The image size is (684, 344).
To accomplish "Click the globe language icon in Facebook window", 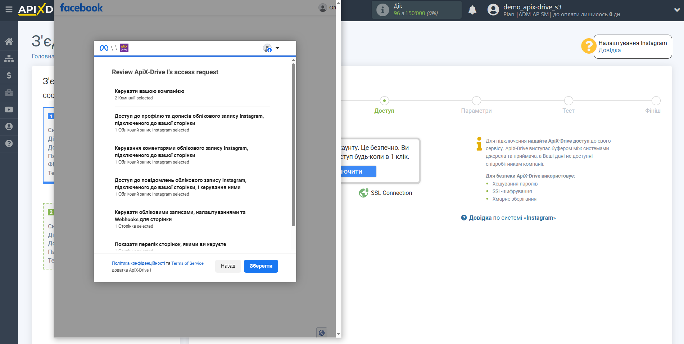I will 322,332.
